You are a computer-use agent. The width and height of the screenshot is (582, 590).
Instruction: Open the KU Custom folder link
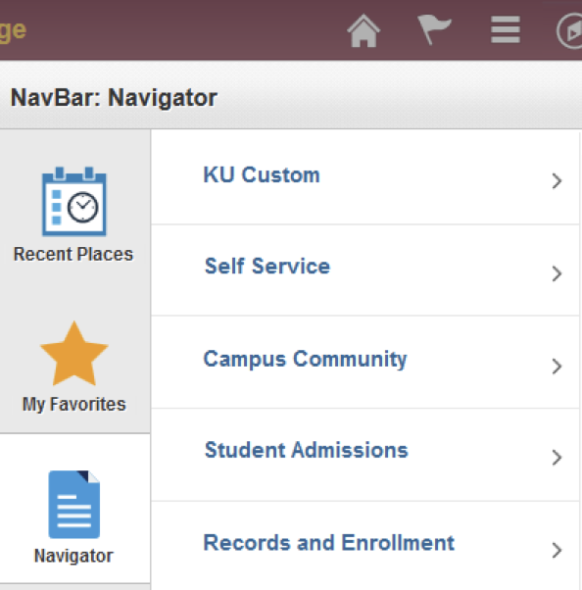click(262, 175)
